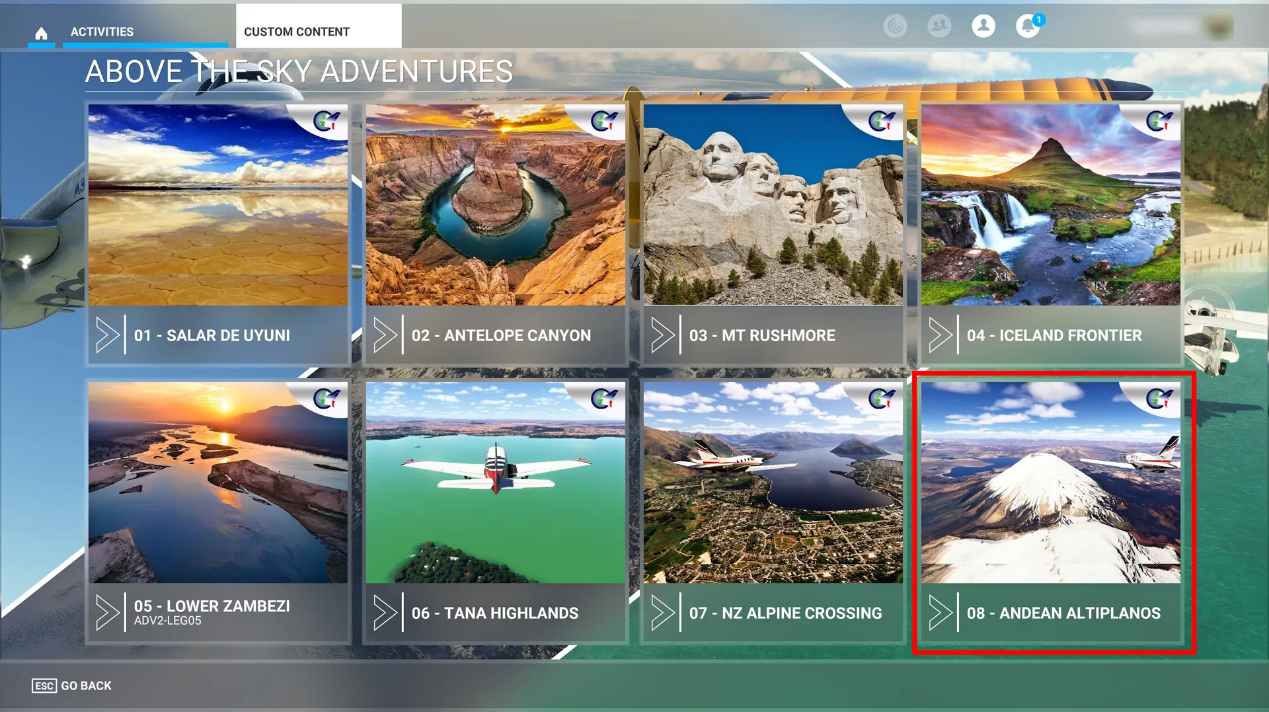The width and height of the screenshot is (1269, 712).
Task: Open the Iceland waterfall thumbnail image
Action: [1051, 205]
